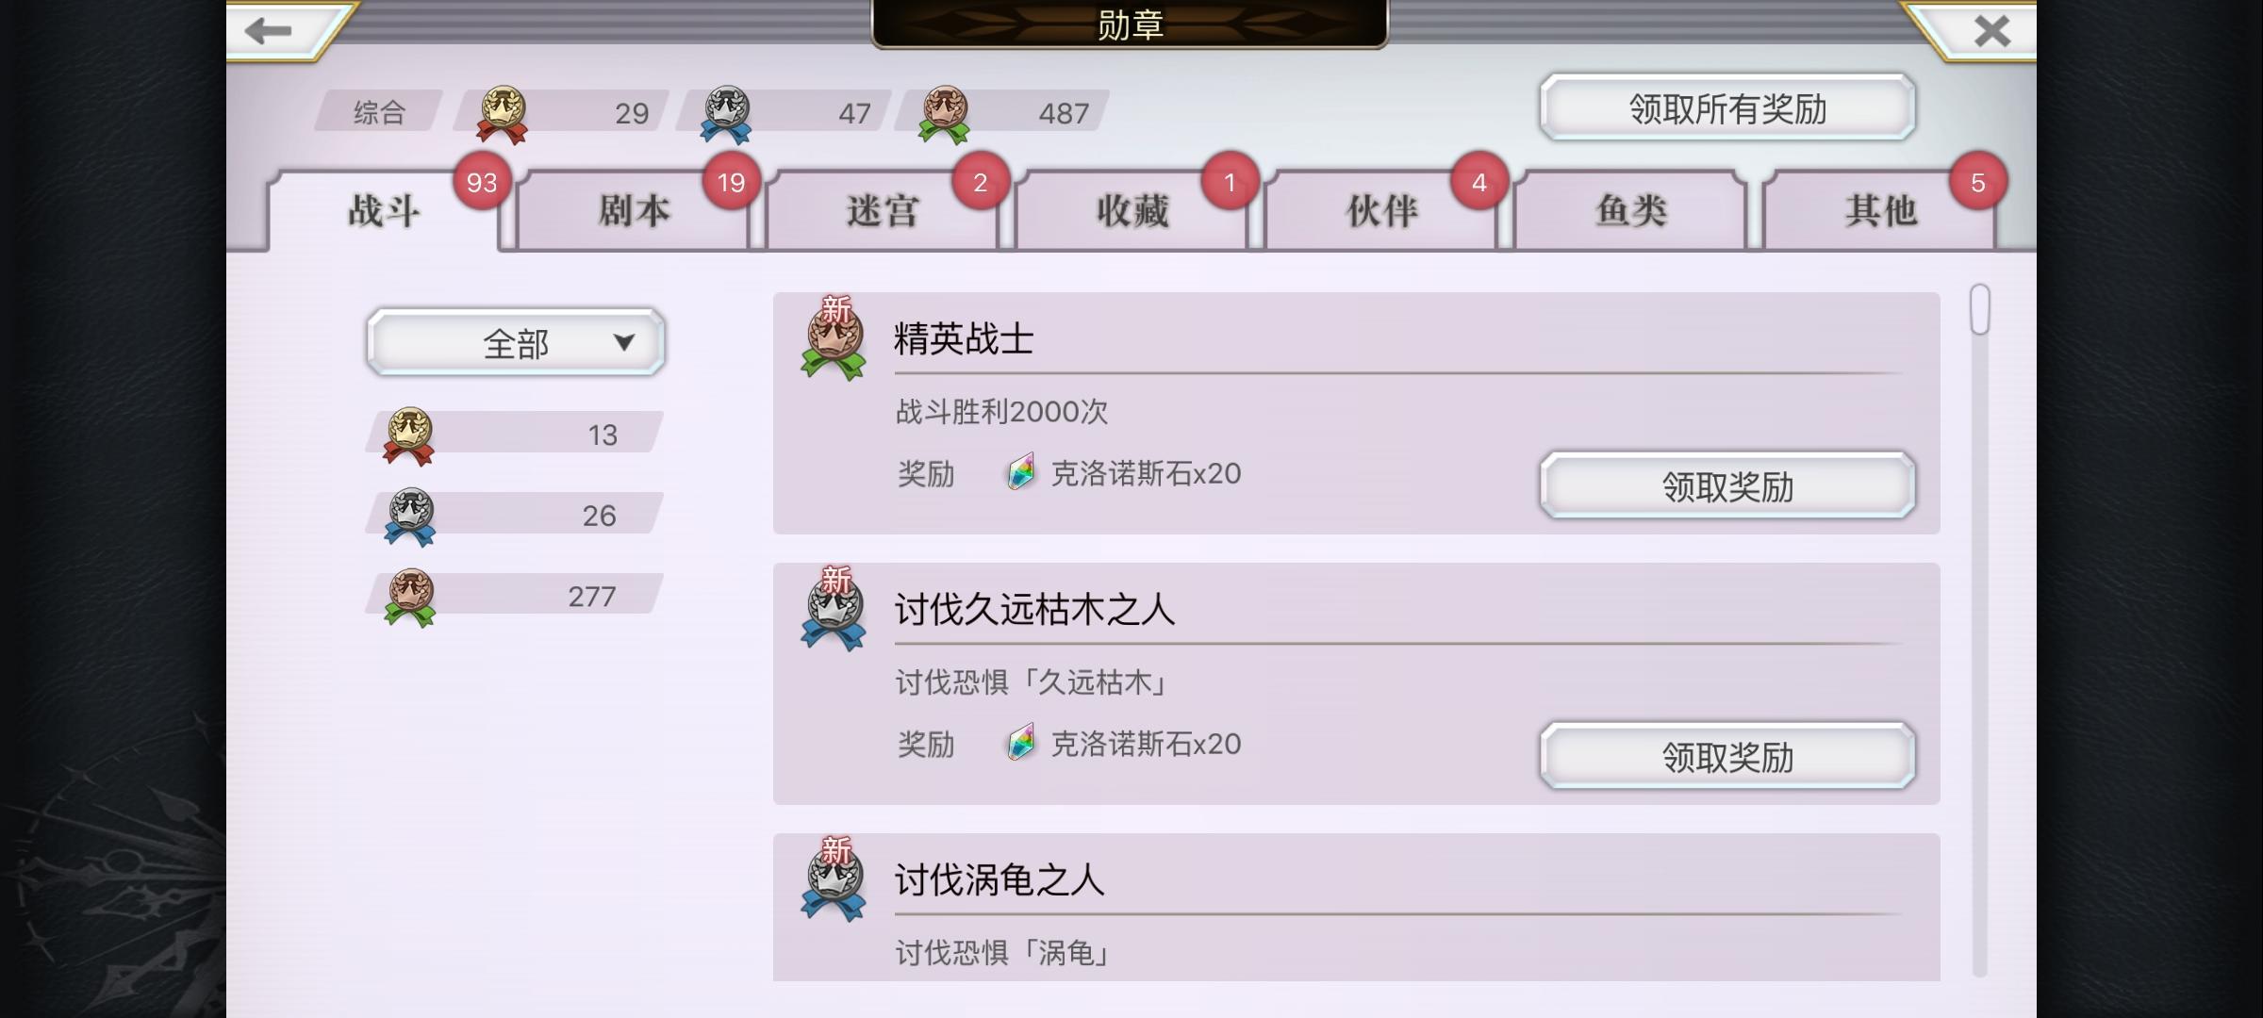
Task: Click the medal list scrollbar
Action: pyautogui.click(x=1979, y=630)
